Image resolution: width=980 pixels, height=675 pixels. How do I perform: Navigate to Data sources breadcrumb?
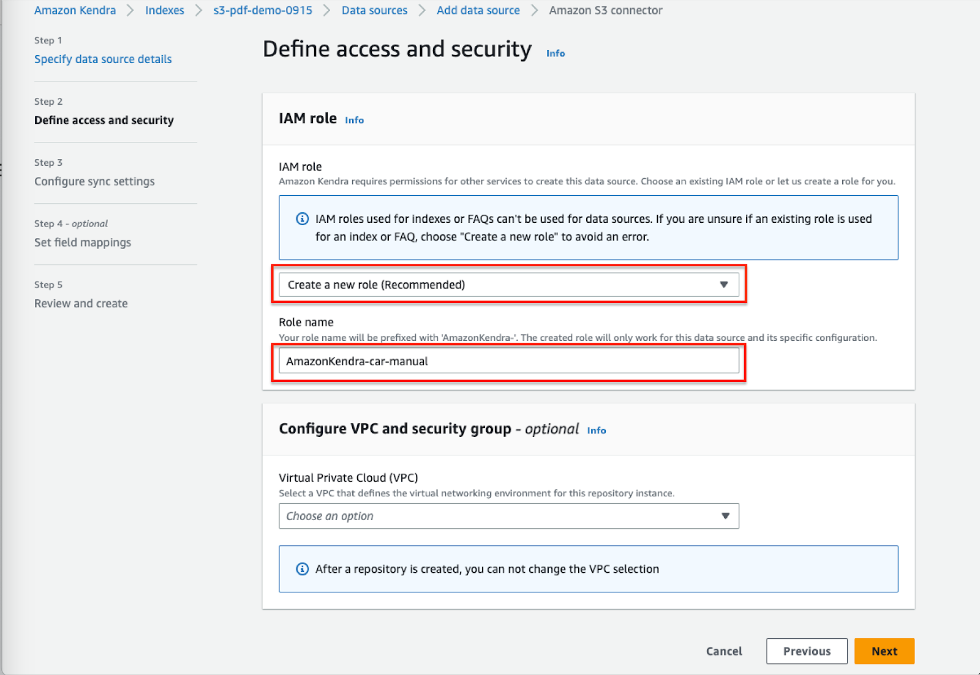pos(374,10)
